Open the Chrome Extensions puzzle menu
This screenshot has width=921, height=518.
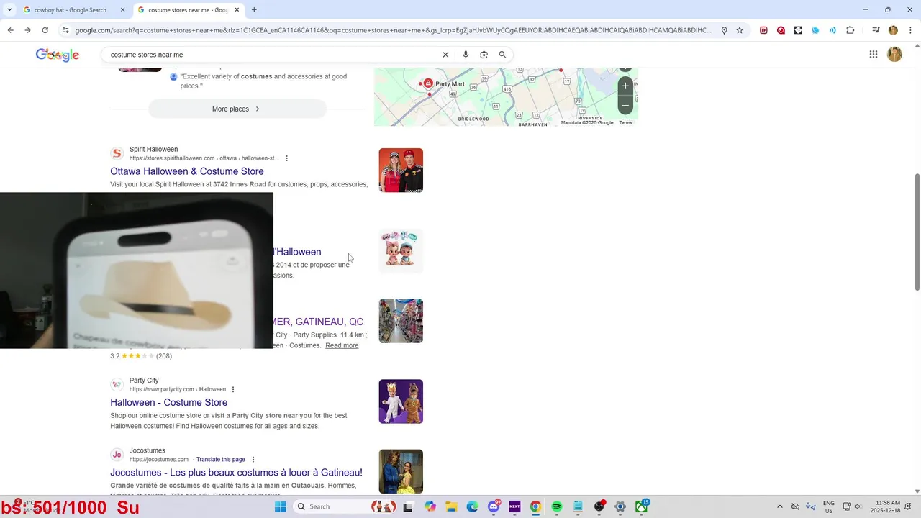(850, 30)
